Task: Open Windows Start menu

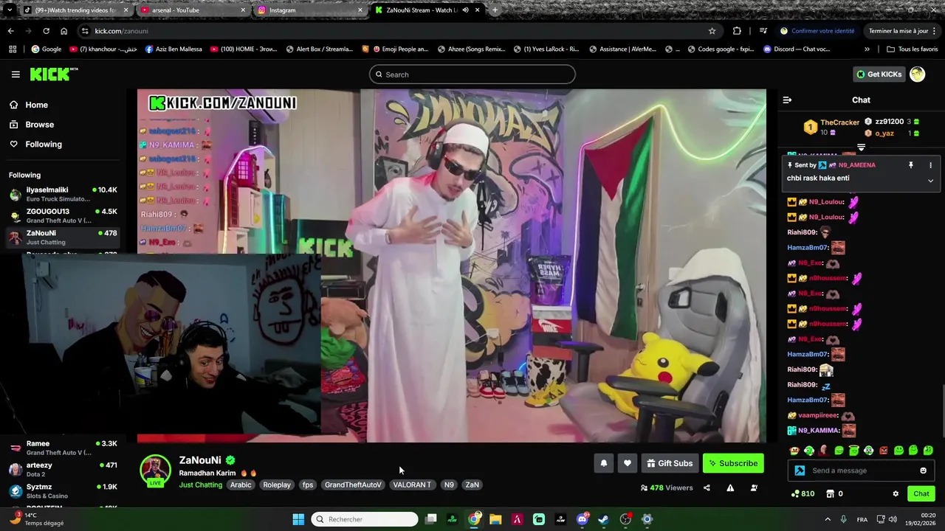Action: (298, 519)
